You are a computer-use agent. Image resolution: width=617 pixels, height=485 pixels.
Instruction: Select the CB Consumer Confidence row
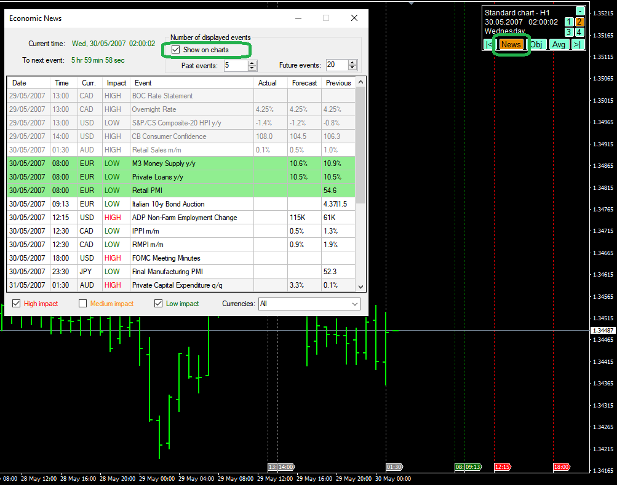pyautogui.click(x=181, y=136)
